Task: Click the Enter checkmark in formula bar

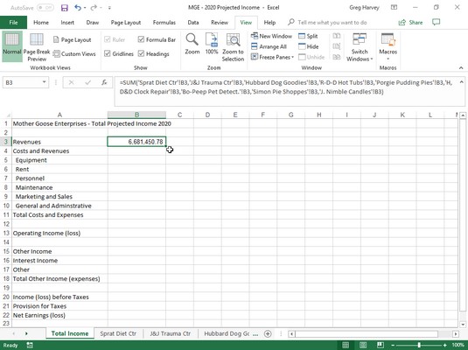Action: pyautogui.click(x=87, y=82)
